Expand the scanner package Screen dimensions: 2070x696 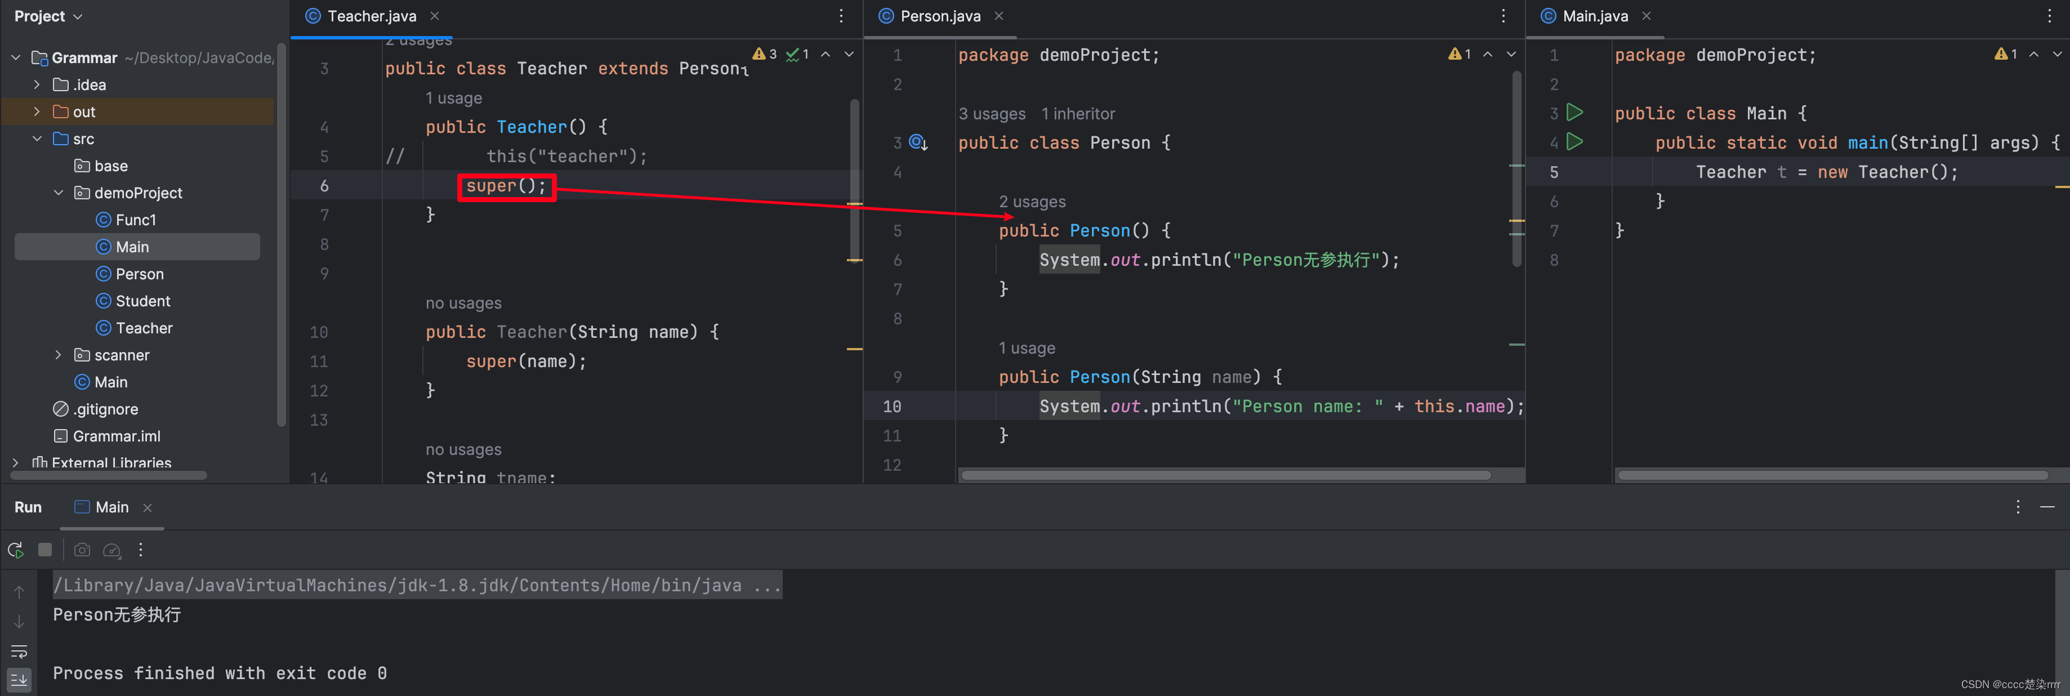[58, 354]
